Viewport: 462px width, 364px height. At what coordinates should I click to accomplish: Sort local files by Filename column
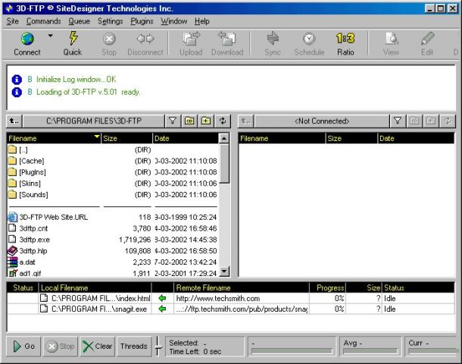click(54, 138)
